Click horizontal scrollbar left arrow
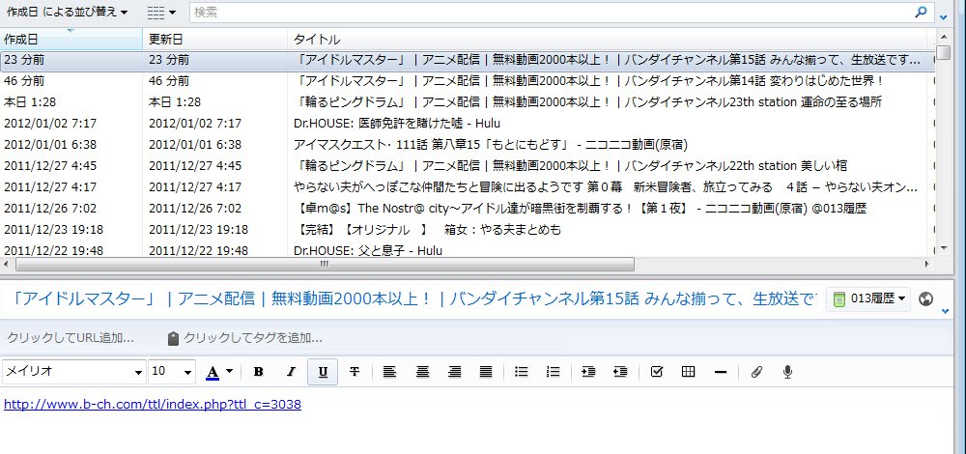The image size is (966, 454). (7, 265)
